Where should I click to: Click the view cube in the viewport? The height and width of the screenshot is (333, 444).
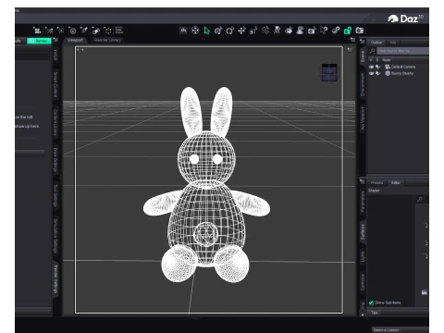pos(329,73)
